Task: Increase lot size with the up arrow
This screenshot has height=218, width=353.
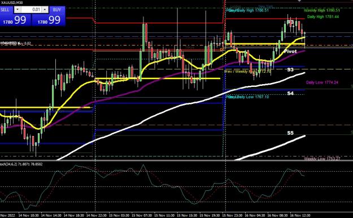Action: [45, 10]
